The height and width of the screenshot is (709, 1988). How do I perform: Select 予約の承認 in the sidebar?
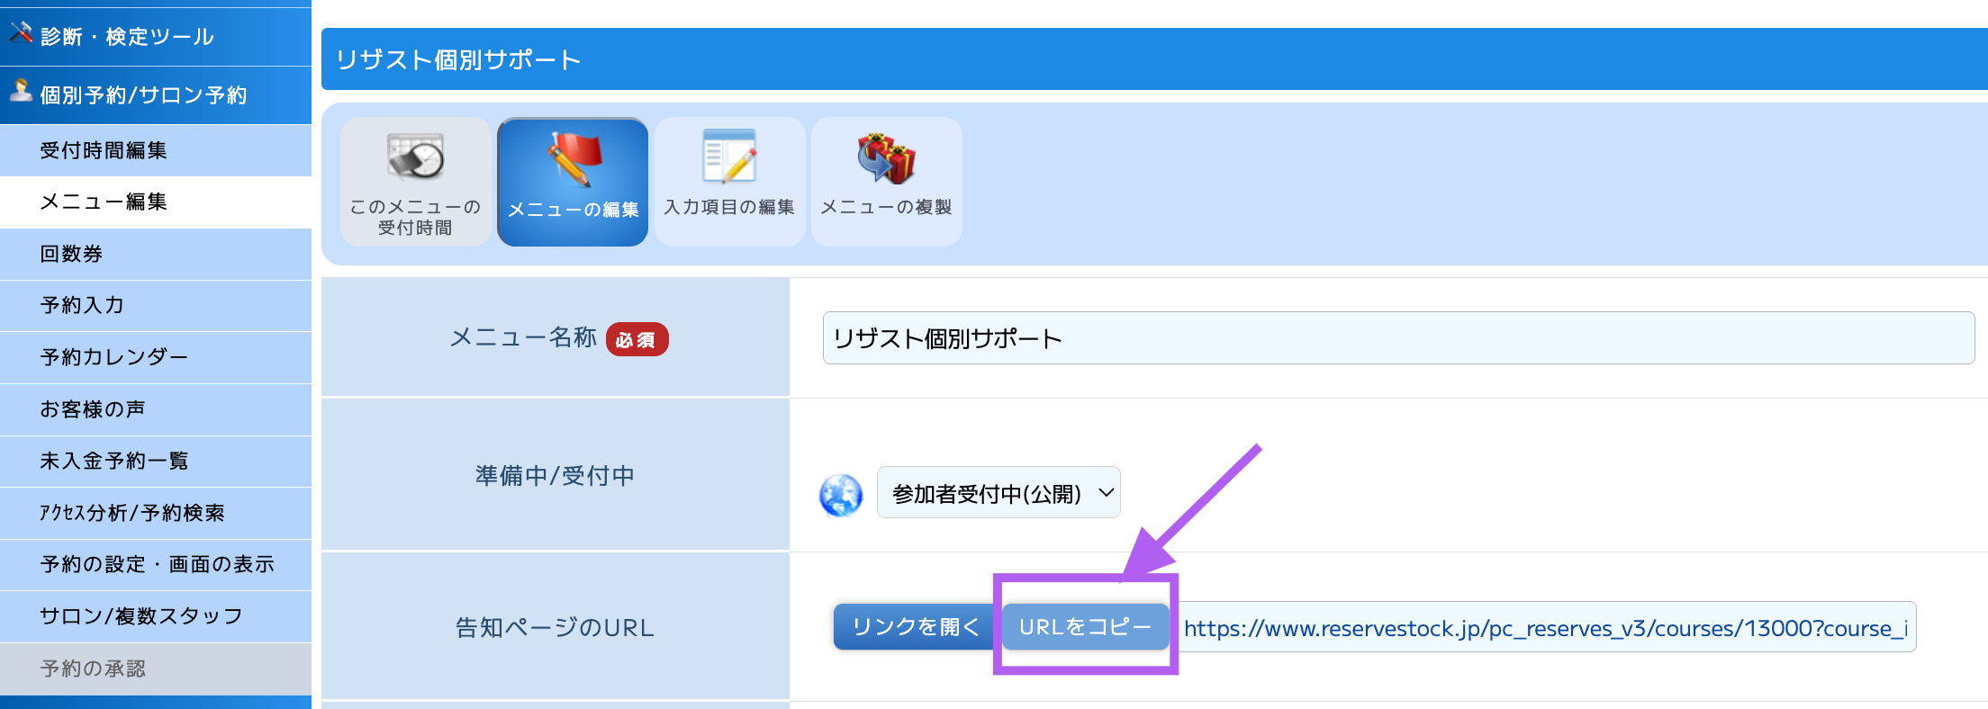point(93,669)
